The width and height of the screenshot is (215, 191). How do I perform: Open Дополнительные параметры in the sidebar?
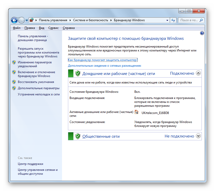pyautogui.click(x=39, y=88)
